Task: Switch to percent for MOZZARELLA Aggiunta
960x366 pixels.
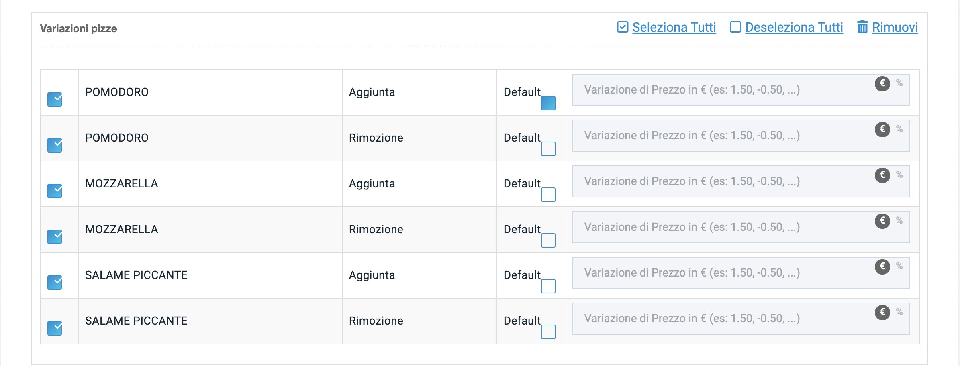Action: (899, 175)
